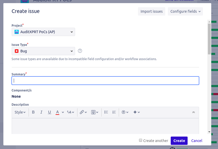
Task: Click the scrollbar down arrow
Action: (209, 132)
